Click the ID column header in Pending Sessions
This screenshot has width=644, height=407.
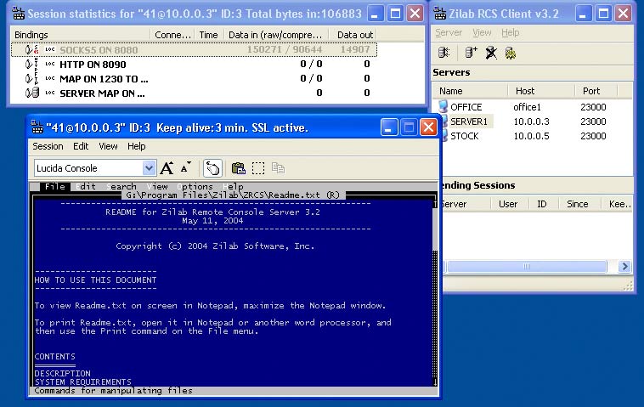[542, 204]
